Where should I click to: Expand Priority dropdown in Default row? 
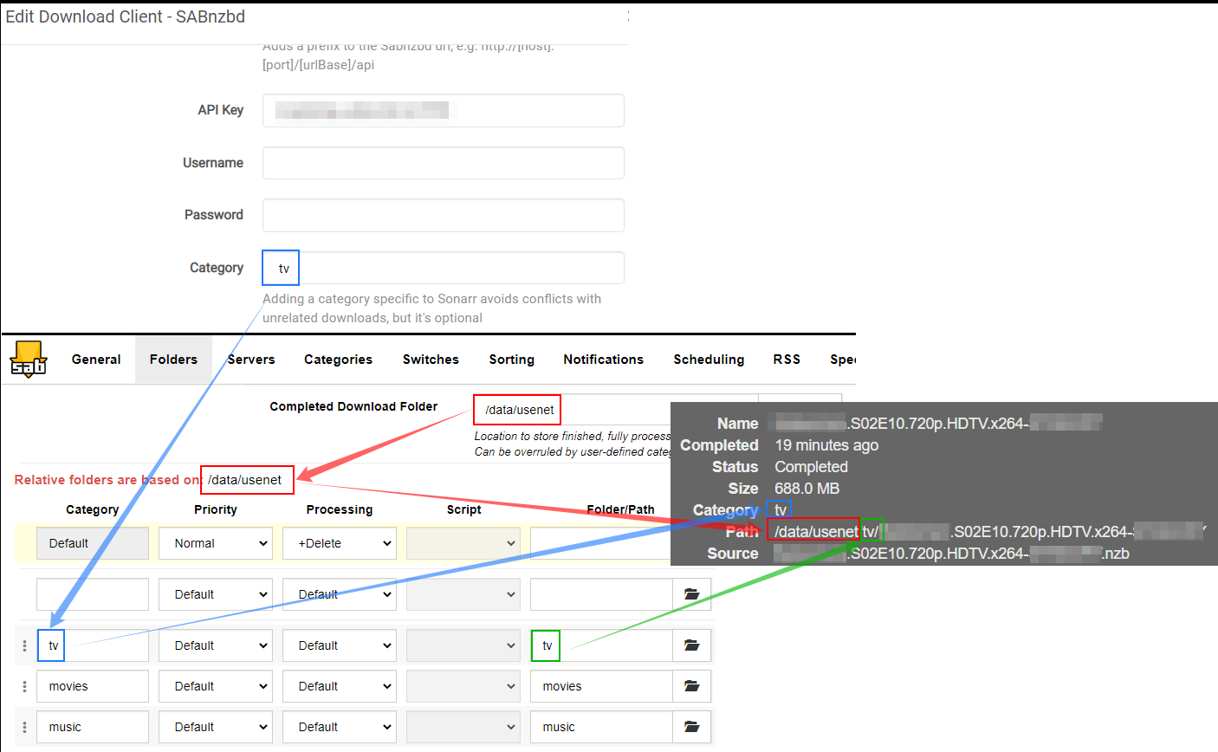[216, 543]
